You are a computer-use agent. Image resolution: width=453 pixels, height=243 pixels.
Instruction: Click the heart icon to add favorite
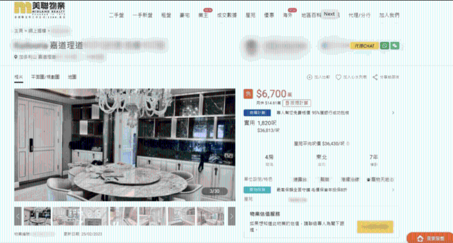(x=338, y=77)
